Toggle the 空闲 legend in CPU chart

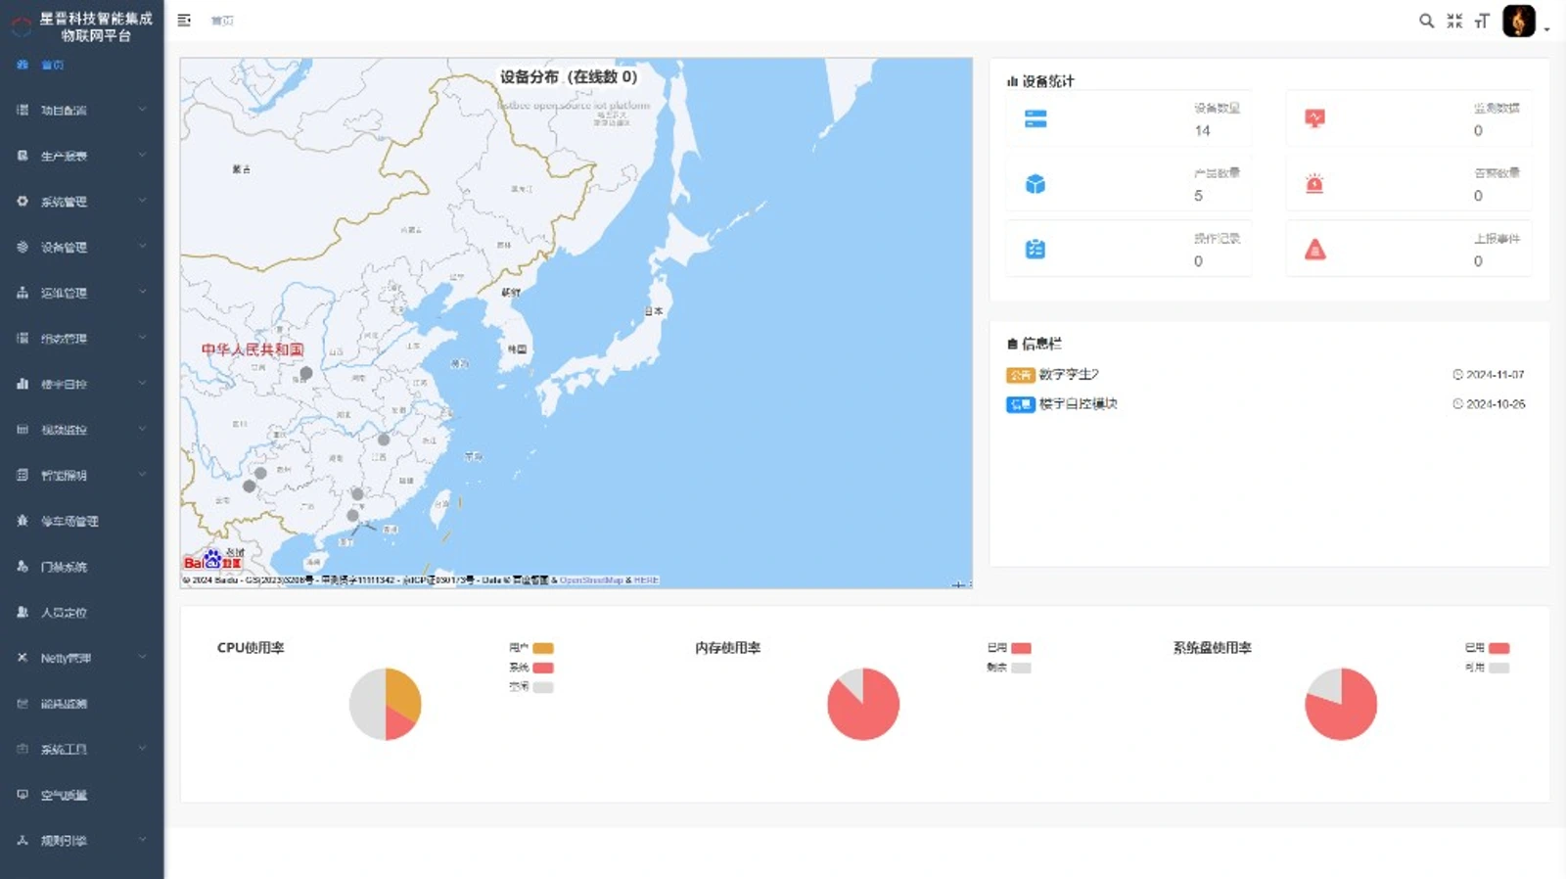point(531,687)
